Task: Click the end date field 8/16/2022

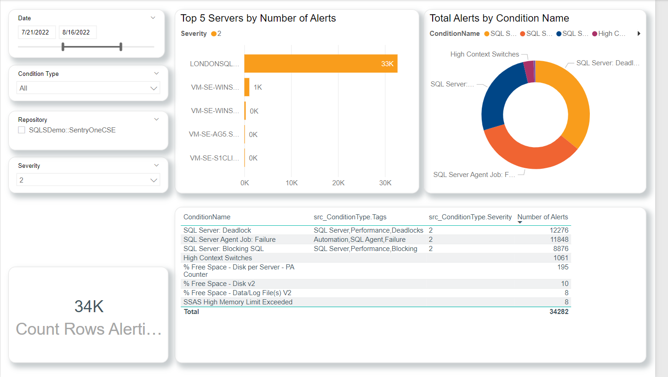Action: click(x=78, y=33)
